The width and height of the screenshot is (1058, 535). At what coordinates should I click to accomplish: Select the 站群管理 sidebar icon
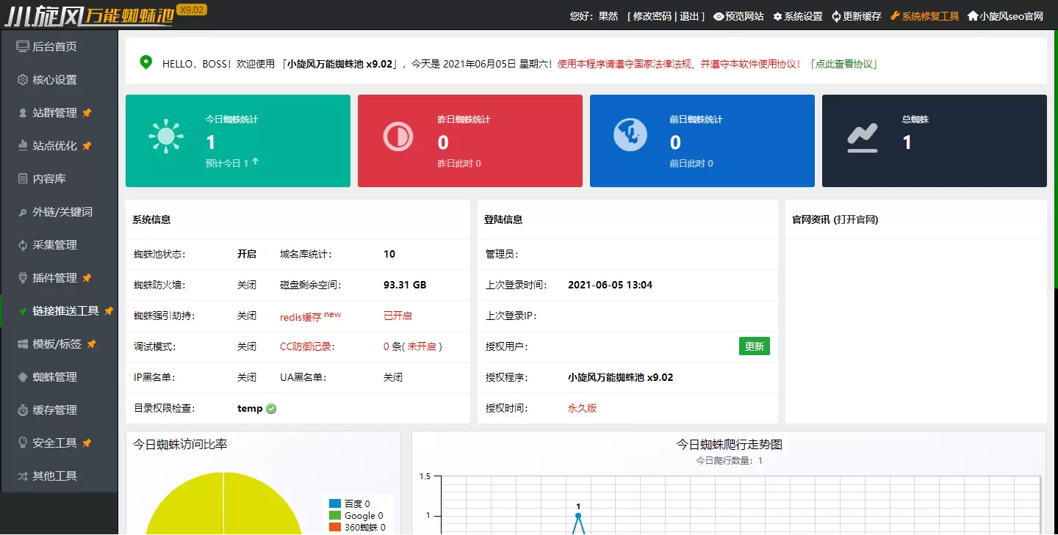(55, 112)
